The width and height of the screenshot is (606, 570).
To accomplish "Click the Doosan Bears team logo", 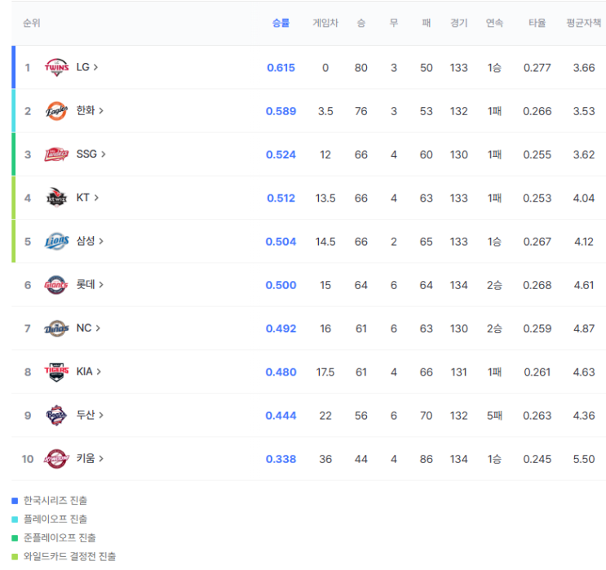I will click(x=56, y=415).
